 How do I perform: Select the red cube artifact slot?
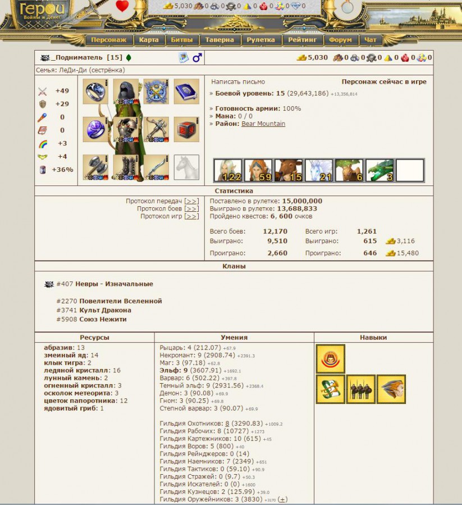(186, 129)
